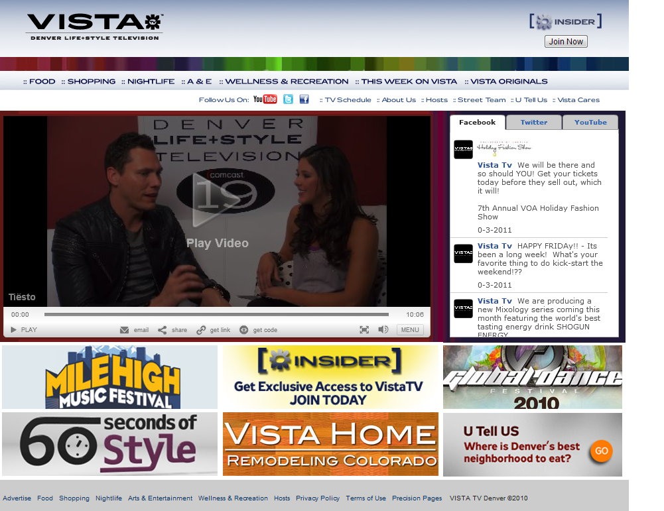Screen dimensions: 664x511
Task: Open VISTA ORIGINALS menu item
Action: pyautogui.click(x=506, y=82)
